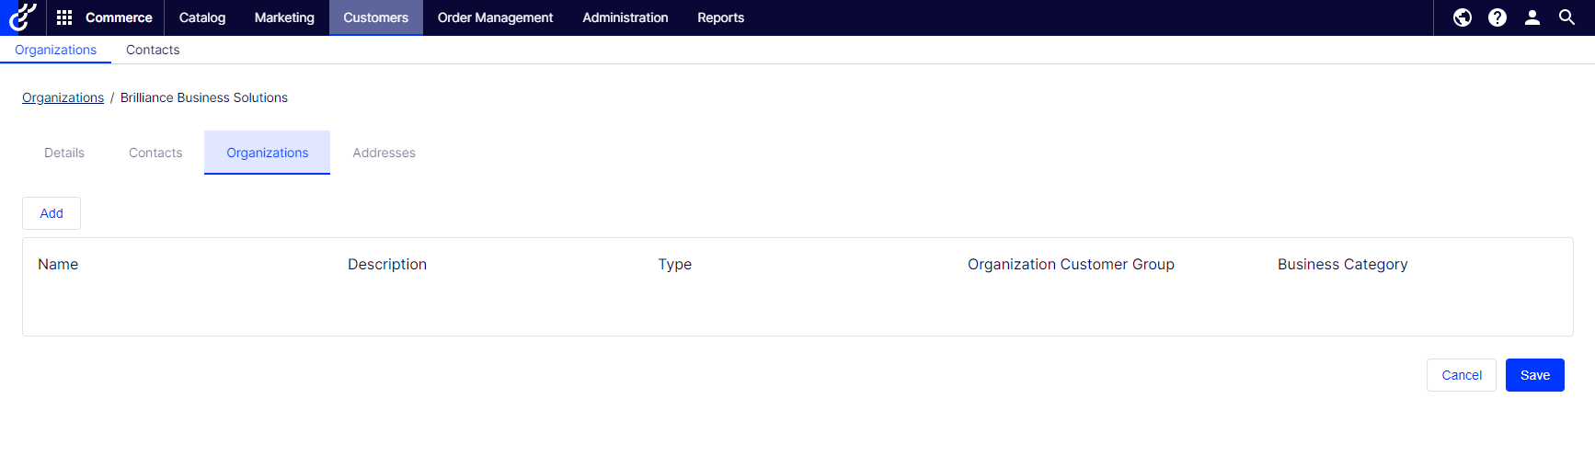Click the Name column header
1595x467 pixels.
coord(58,264)
